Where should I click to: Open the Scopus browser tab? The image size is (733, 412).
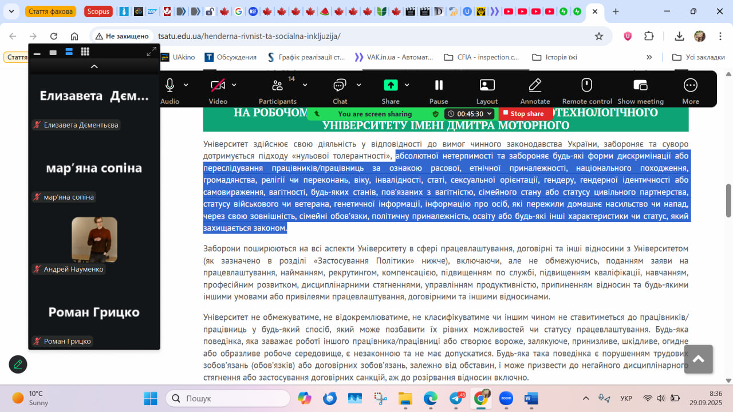pyautogui.click(x=98, y=11)
